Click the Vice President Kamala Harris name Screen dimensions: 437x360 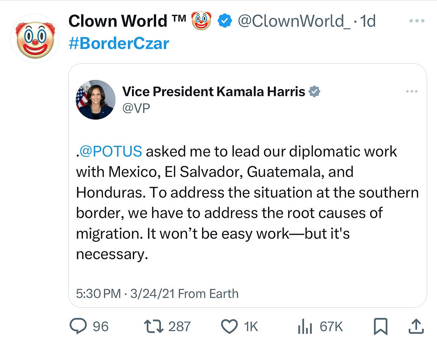coord(213,92)
